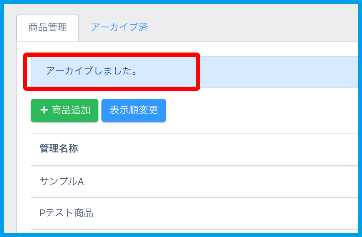Screen dimensions: 362x237
Task: Open the アーカイブ済 tab
Action: click(119, 28)
